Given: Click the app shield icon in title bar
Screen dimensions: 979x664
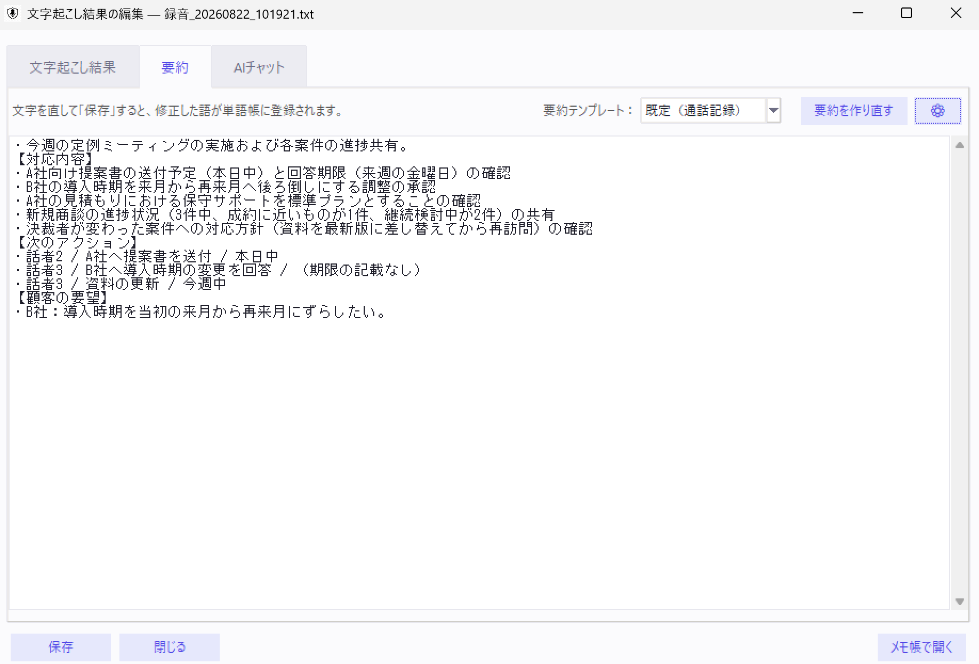Looking at the screenshot, I should tap(13, 14).
